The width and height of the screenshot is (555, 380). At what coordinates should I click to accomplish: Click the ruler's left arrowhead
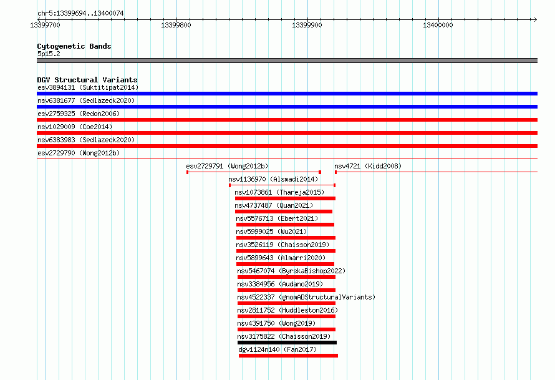point(39,19)
